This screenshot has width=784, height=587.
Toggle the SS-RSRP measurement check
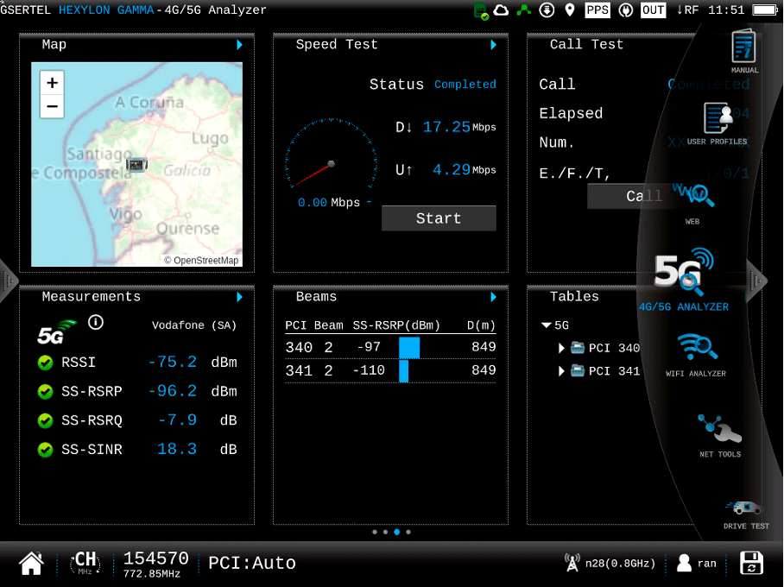[46, 392]
